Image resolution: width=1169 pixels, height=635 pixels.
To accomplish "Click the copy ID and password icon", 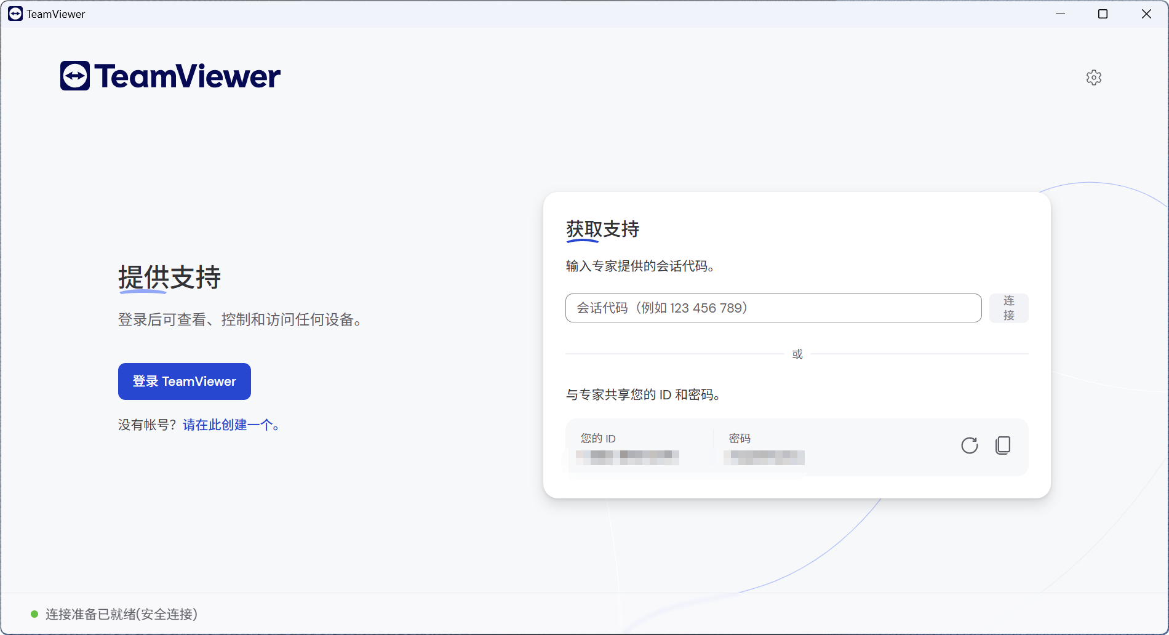I will [1003, 445].
